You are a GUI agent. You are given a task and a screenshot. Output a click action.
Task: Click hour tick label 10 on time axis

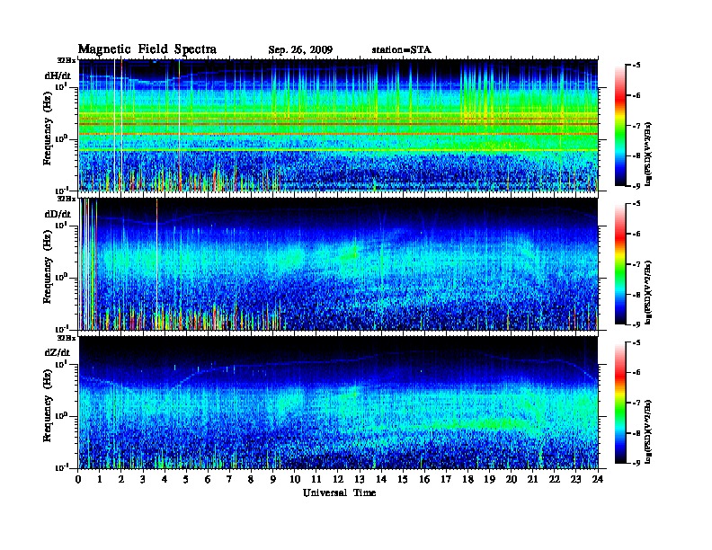[295, 480]
